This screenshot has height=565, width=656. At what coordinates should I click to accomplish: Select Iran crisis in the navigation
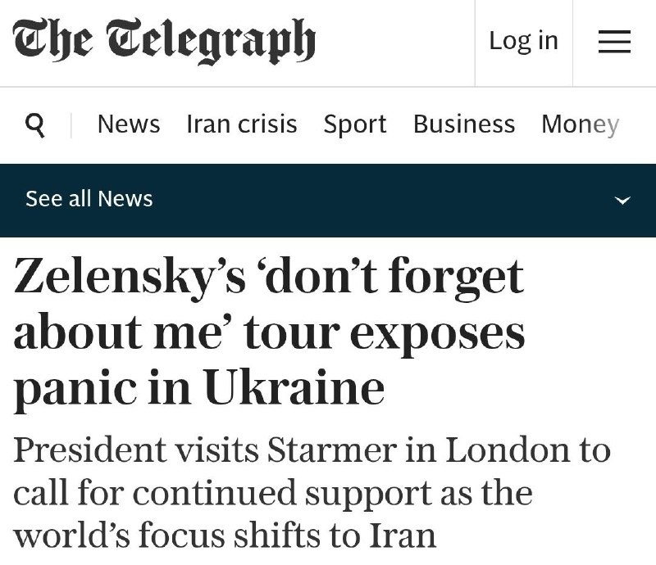(242, 124)
